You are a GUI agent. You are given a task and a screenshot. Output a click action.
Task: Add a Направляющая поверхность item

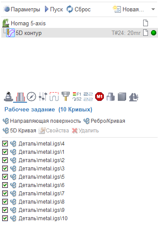42,121
